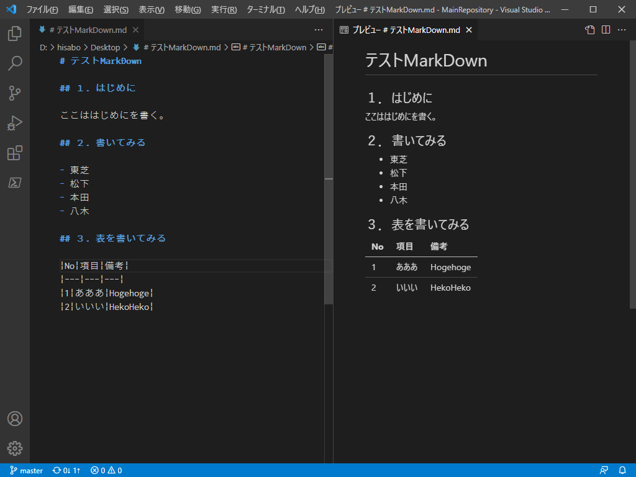Open the Run and Debug view
Viewport: 636px width, 477px height.
[x=14, y=122]
